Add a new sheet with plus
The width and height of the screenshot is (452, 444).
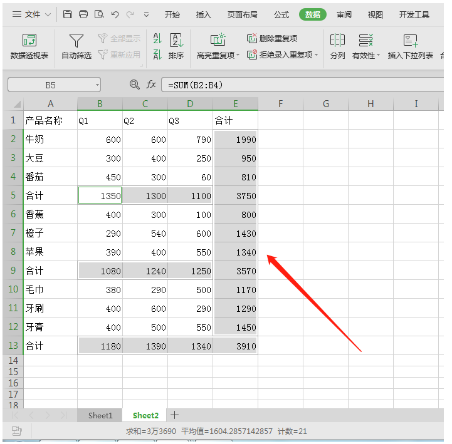pyautogui.click(x=175, y=415)
